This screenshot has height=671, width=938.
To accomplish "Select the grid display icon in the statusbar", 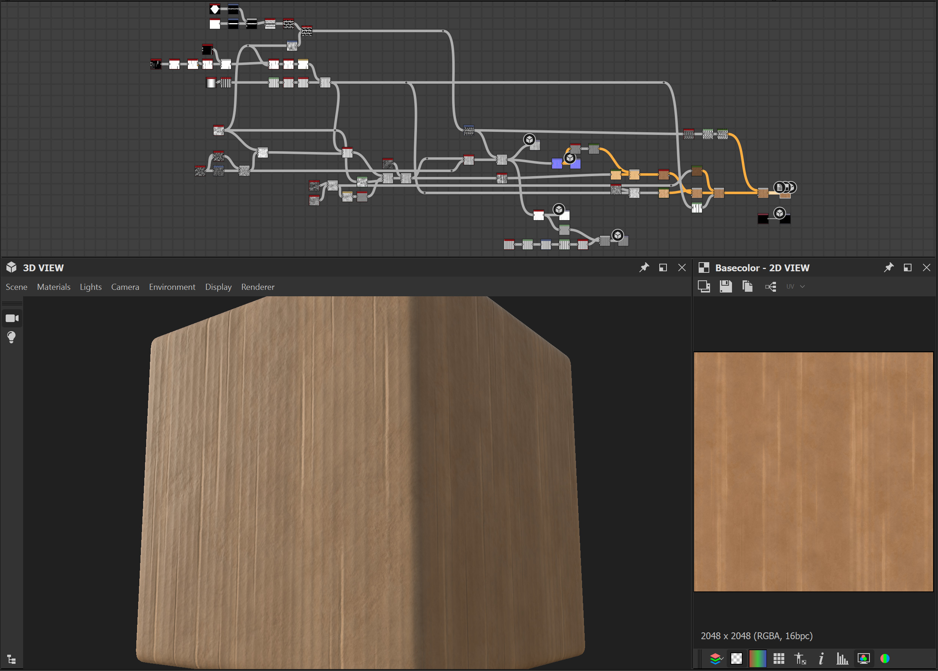I will click(779, 658).
